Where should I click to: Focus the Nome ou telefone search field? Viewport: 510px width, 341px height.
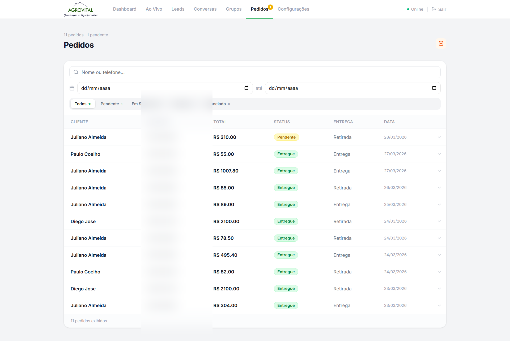coord(255,72)
